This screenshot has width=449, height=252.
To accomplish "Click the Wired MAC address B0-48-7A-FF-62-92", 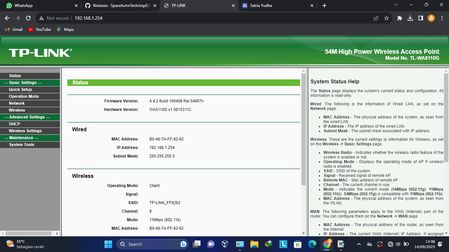I will (x=166, y=139).
